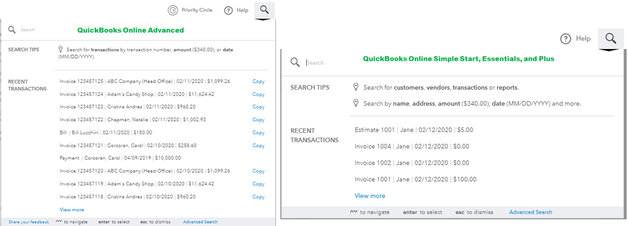Copy Invoice 123457121 Corcoran, Carol
The width and height of the screenshot is (628, 226).
tap(258, 146)
